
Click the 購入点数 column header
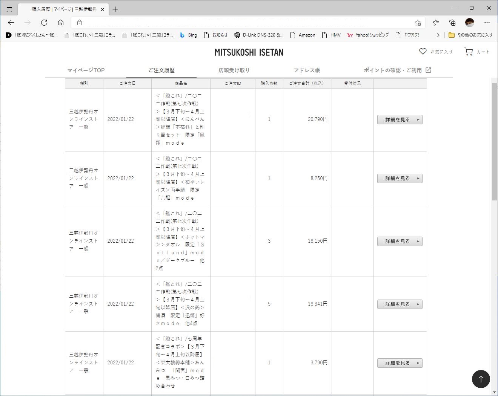pyautogui.click(x=269, y=83)
